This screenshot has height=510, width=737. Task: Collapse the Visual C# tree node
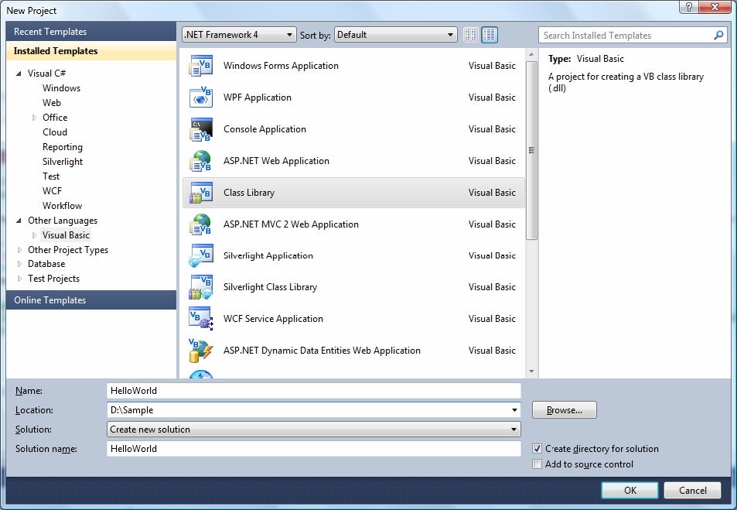coord(19,74)
